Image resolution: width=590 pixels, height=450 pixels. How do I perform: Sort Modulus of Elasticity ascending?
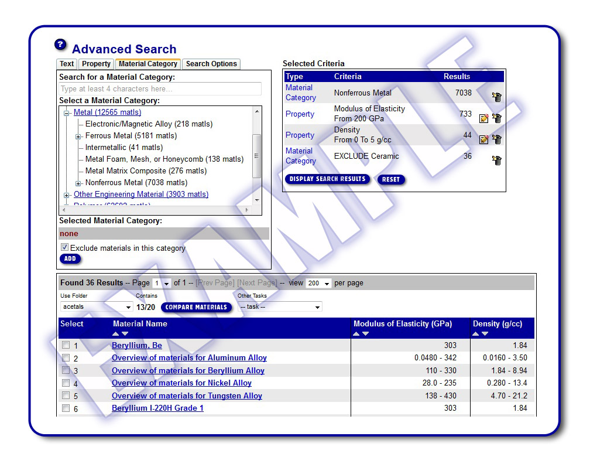(x=356, y=334)
